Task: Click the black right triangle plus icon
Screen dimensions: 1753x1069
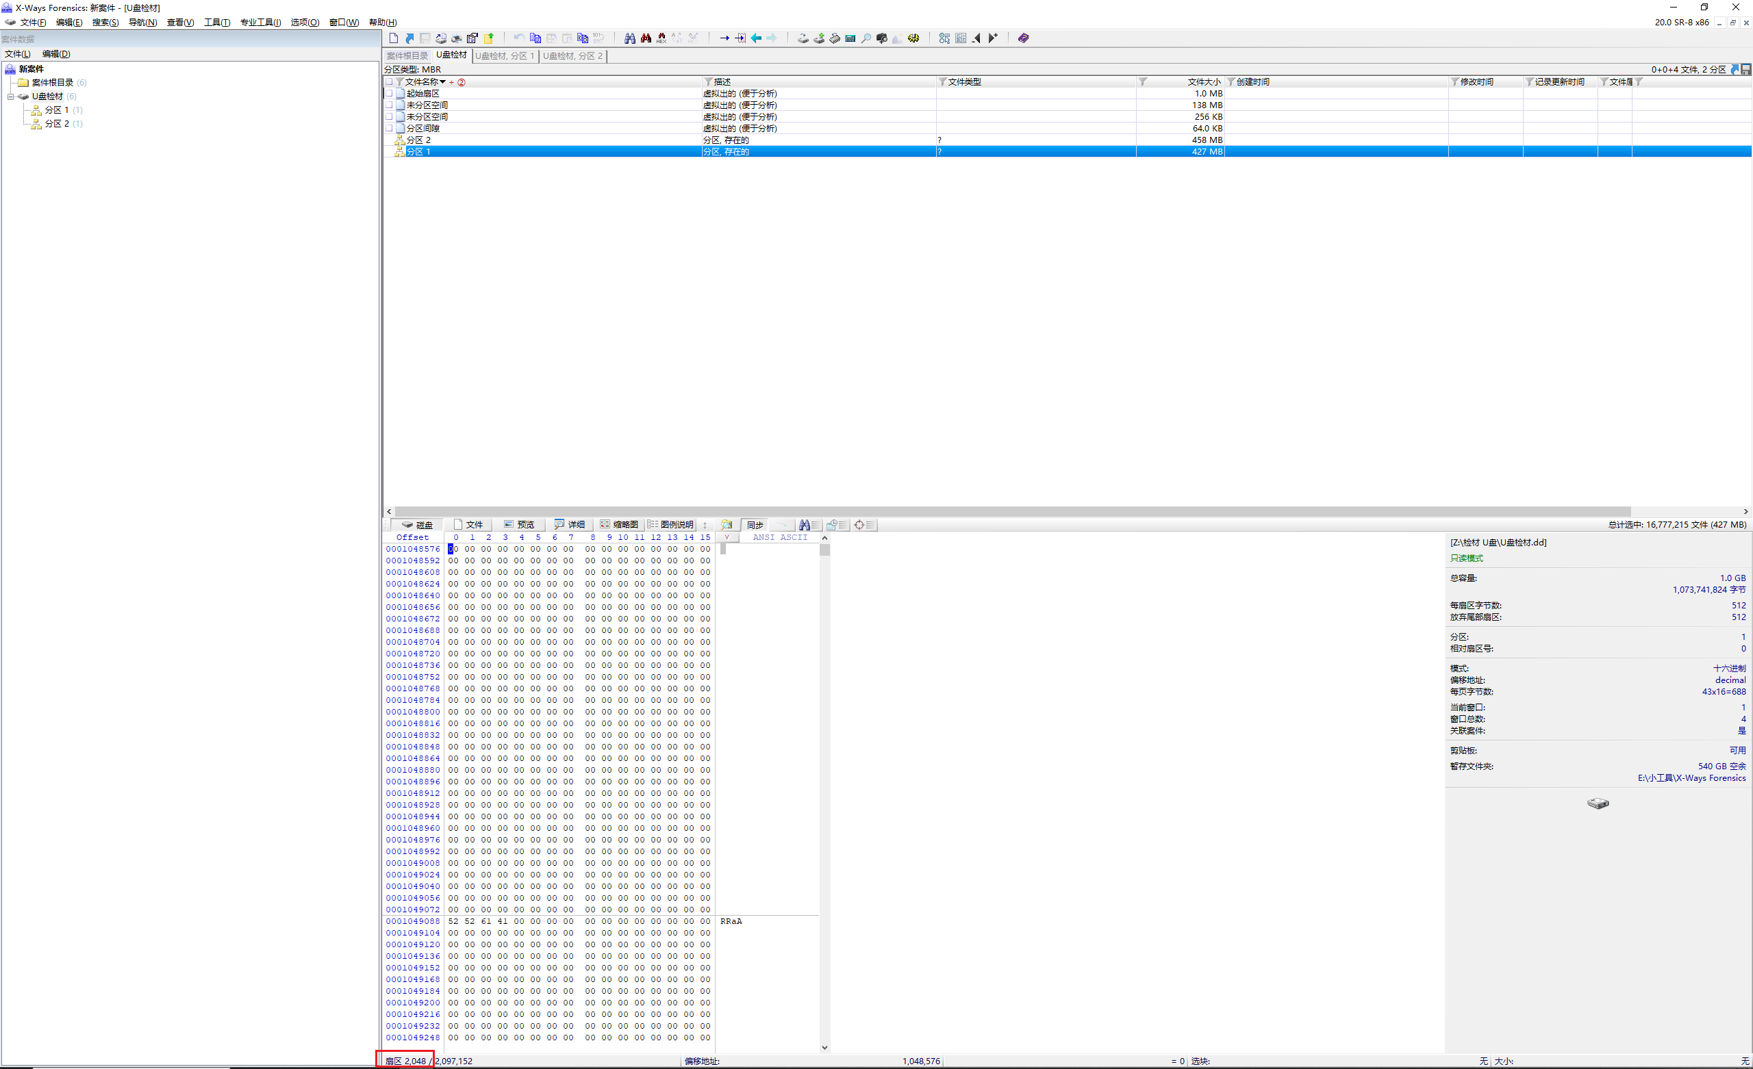Action: click(x=993, y=38)
